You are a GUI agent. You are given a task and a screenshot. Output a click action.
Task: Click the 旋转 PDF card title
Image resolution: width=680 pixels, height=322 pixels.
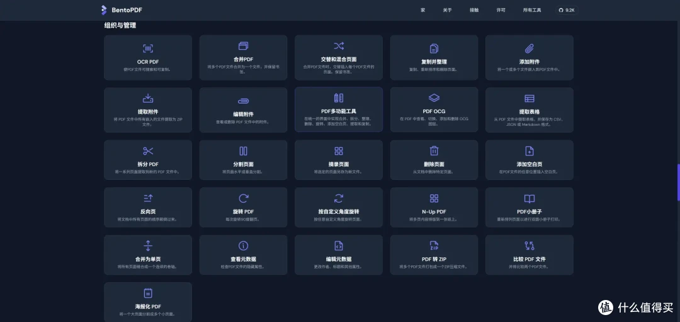[x=243, y=212]
